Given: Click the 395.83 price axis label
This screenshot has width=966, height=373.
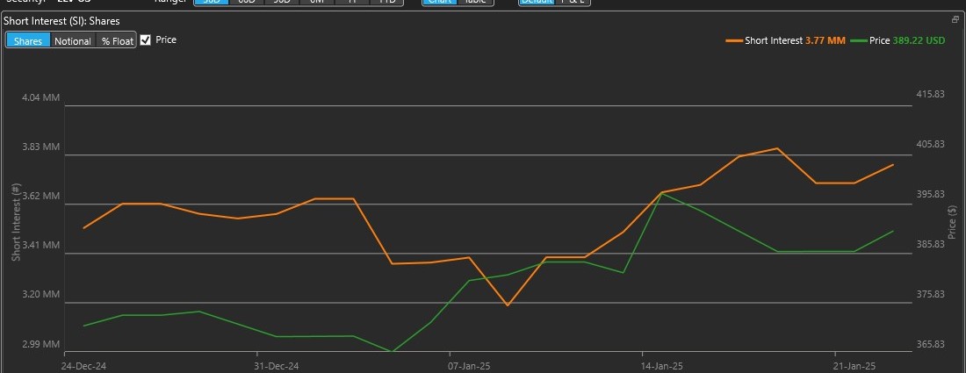Looking at the screenshot, I should point(931,194).
